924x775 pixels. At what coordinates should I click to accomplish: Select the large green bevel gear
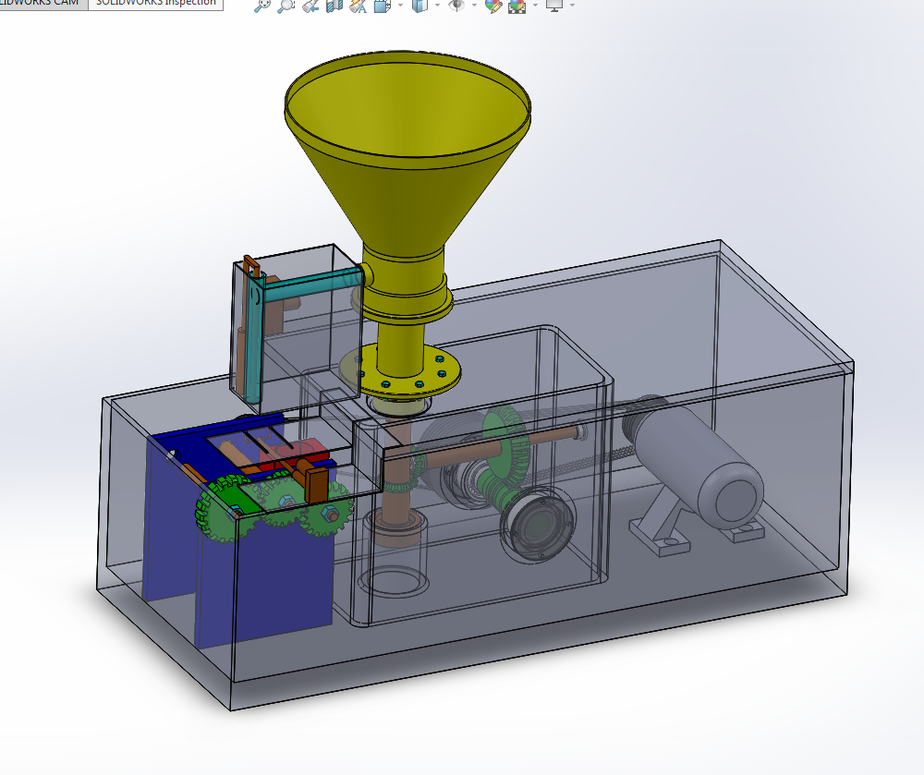[x=505, y=442]
